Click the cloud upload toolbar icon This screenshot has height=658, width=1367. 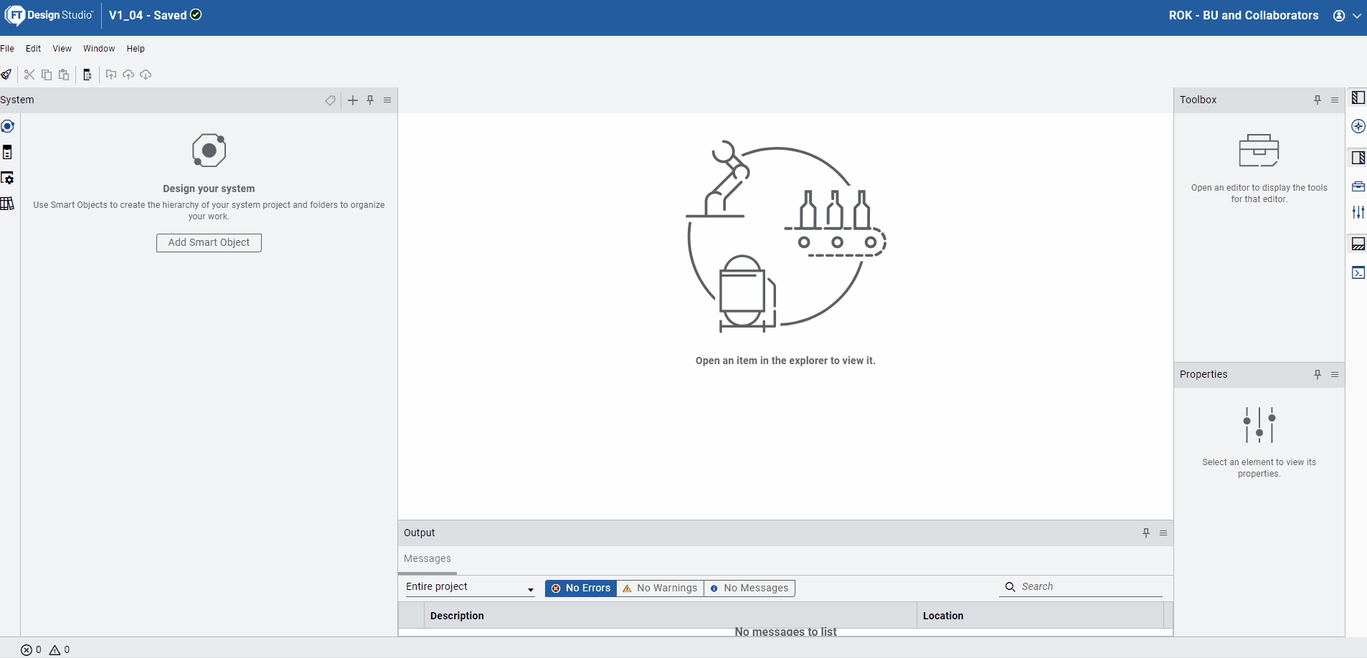(x=128, y=75)
